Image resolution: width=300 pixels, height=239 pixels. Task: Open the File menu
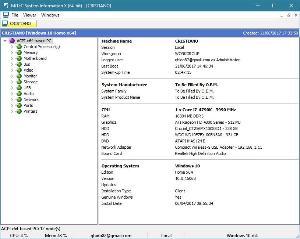tap(14, 15)
